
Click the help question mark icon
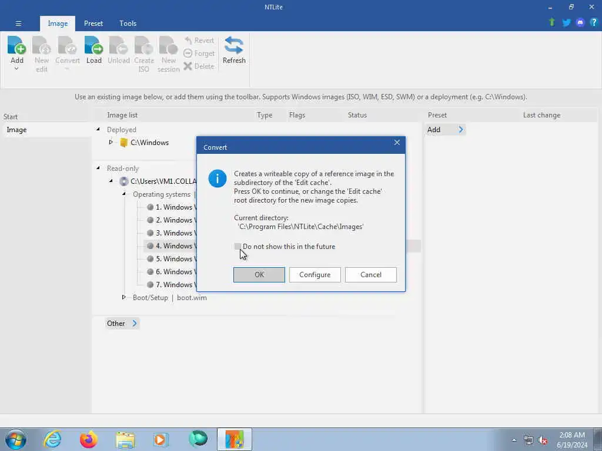click(594, 22)
